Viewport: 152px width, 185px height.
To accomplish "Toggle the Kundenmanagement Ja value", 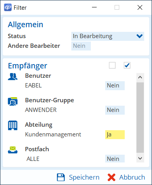I will [115, 134].
